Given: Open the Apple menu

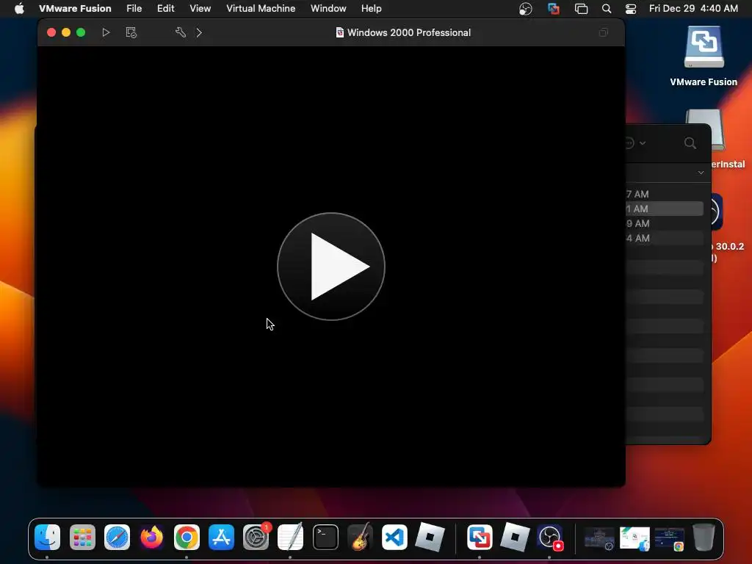Looking at the screenshot, I should pos(19,9).
